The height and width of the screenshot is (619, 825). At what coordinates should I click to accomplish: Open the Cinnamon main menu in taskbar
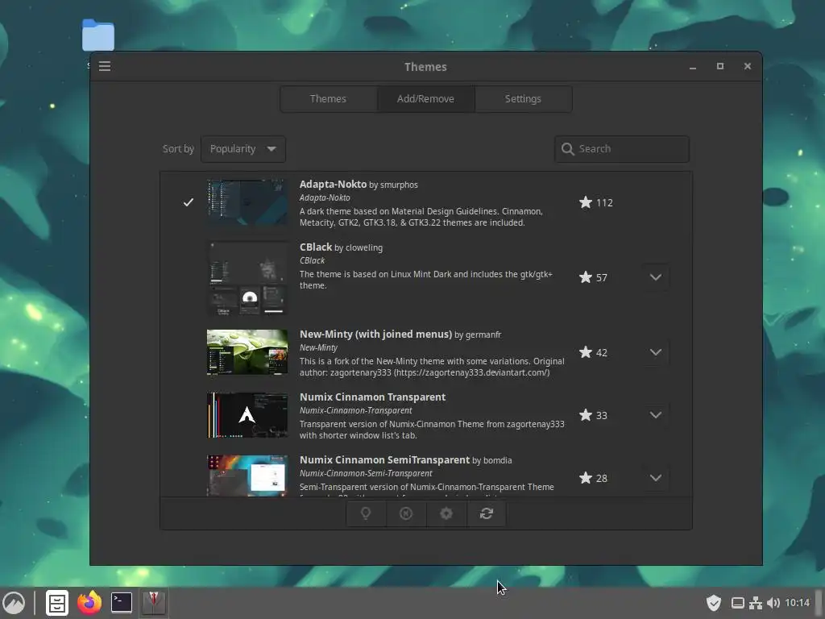pos(14,603)
